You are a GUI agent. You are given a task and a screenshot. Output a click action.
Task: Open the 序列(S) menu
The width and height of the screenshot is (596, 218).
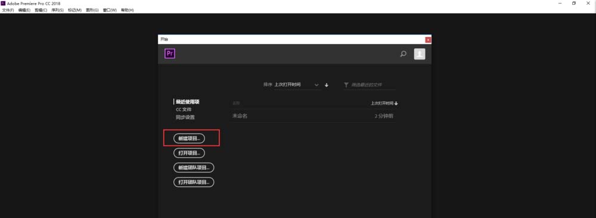(x=58, y=10)
